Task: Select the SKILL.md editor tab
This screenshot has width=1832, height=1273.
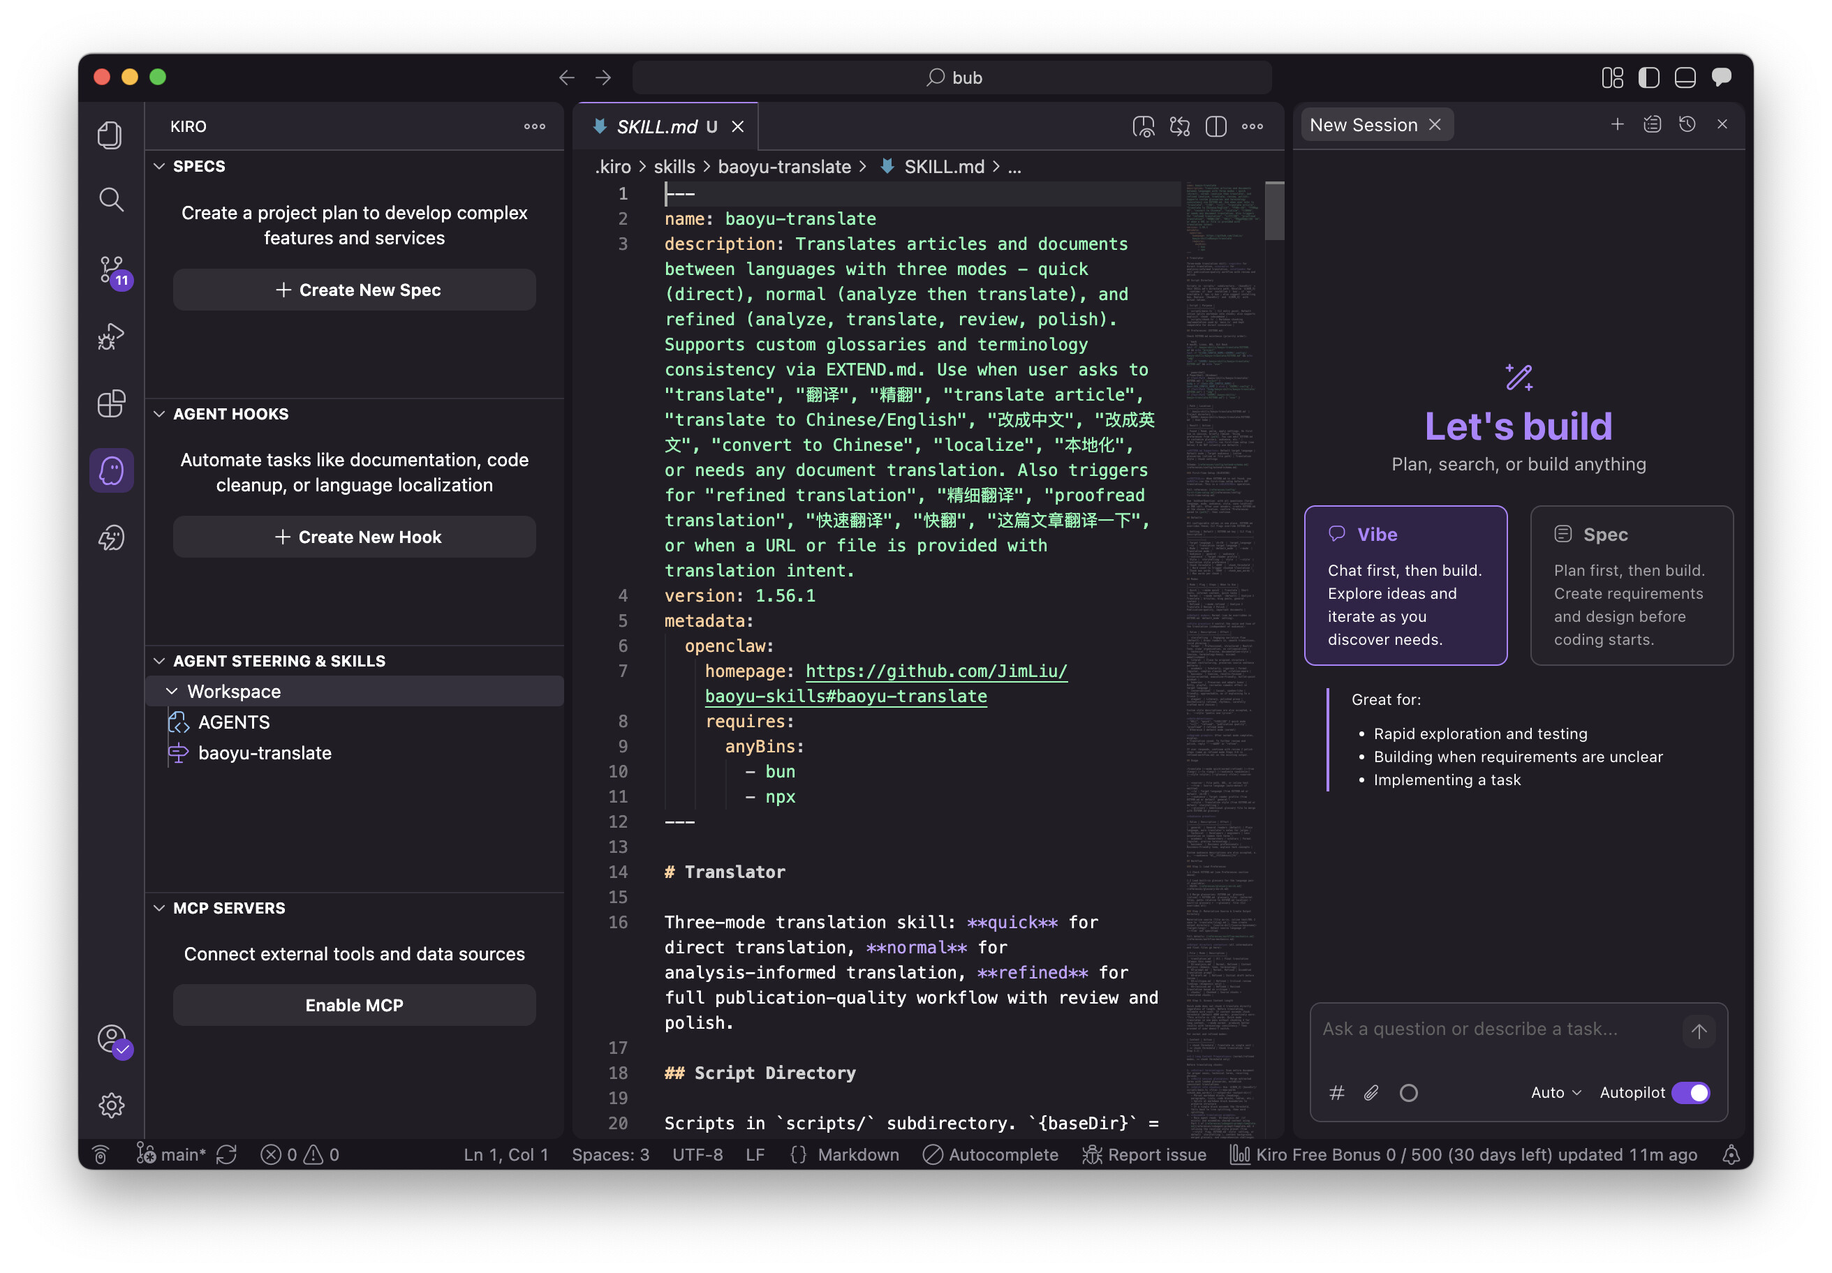Action: pyautogui.click(x=666, y=127)
